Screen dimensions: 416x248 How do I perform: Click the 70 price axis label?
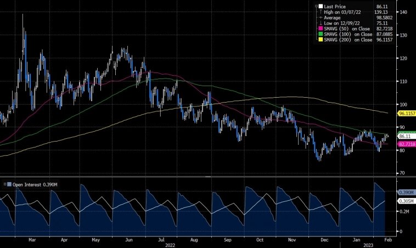click(402, 173)
